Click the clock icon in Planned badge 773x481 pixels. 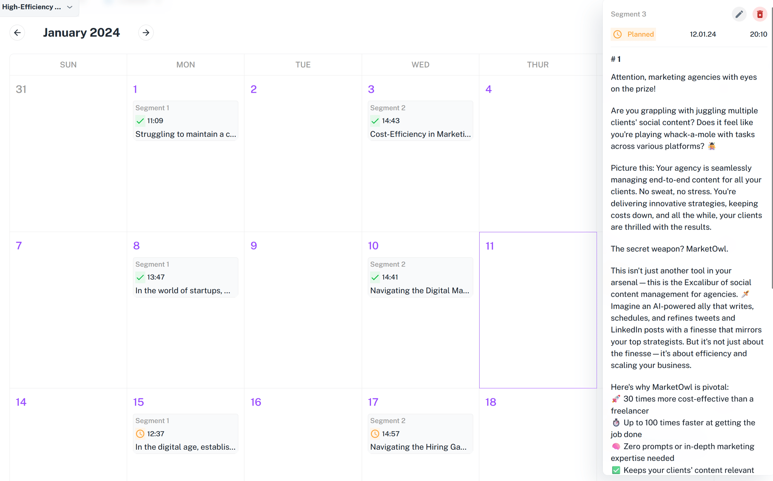click(x=618, y=34)
